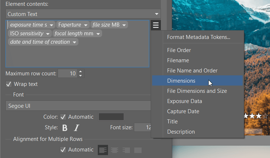
Task: Uncheck Automatic color checkbox
Action: pyautogui.click(x=63, y=117)
